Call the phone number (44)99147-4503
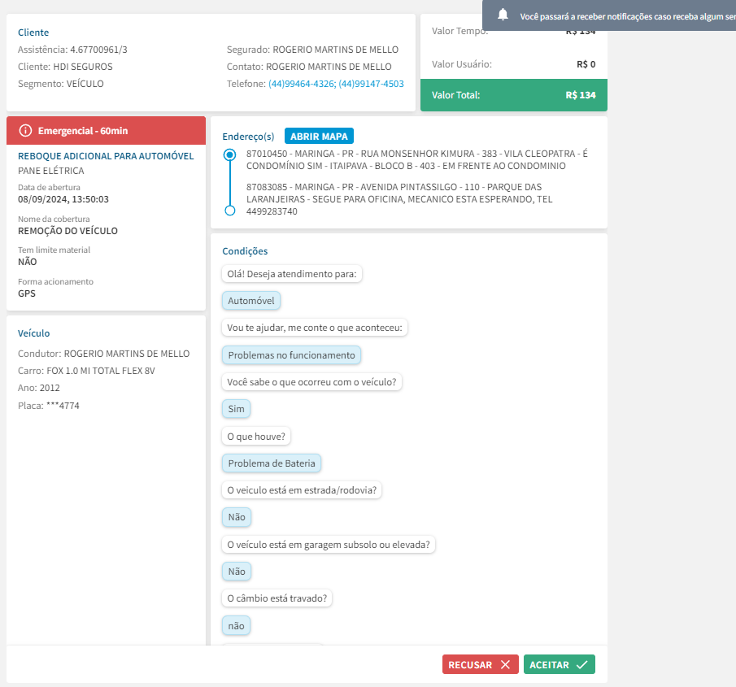 click(x=371, y=84)
